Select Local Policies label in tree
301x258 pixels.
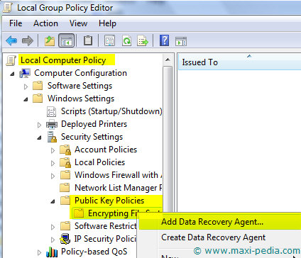tap(99, 162)
